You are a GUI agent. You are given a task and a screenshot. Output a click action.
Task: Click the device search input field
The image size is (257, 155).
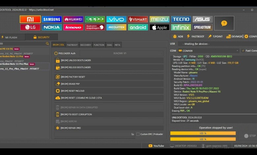(23, 44)
